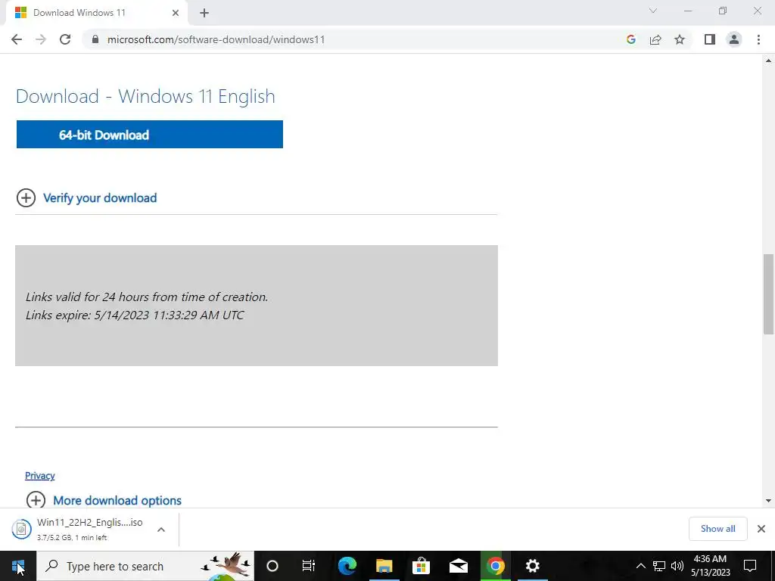Open the Mail app from taskbar
Viewport: 775px width, 581px height.
pyautogui.click(x=458, y=566)
